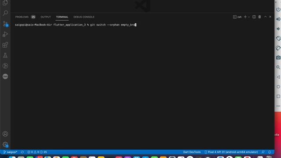Open Dart DevTools from status bar
281x158 pixels.
point(192,152)
